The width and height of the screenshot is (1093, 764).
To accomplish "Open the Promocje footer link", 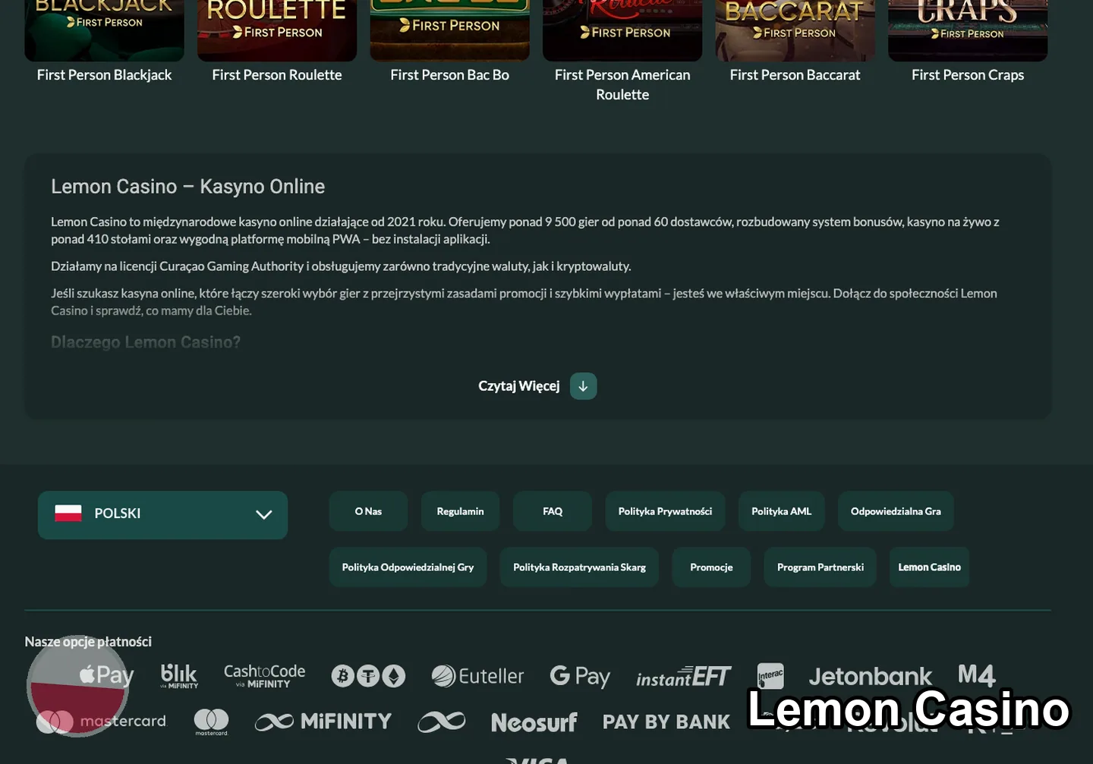I will (711, 567).
